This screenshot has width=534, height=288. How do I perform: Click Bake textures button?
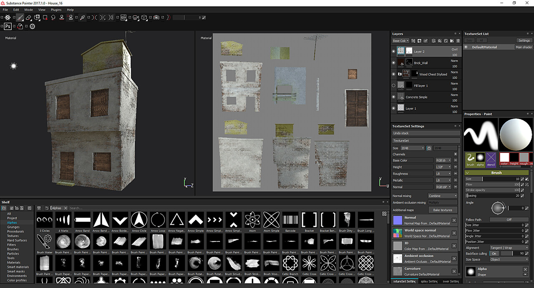coord(443,210)
